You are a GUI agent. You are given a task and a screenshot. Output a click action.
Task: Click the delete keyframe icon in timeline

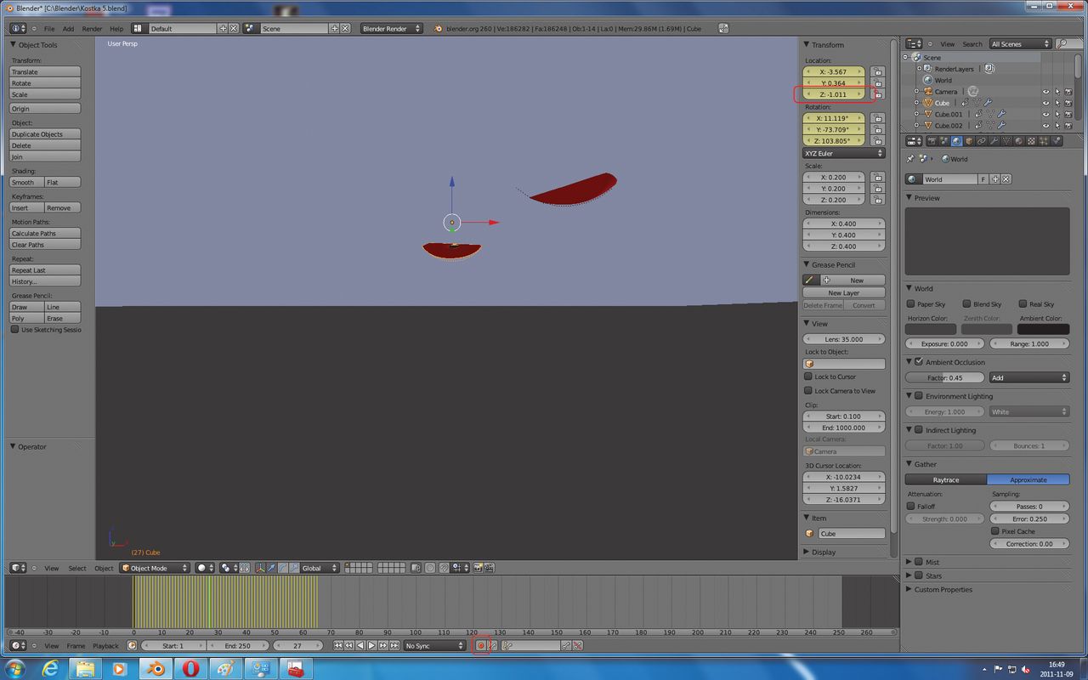tap(577, 646)
